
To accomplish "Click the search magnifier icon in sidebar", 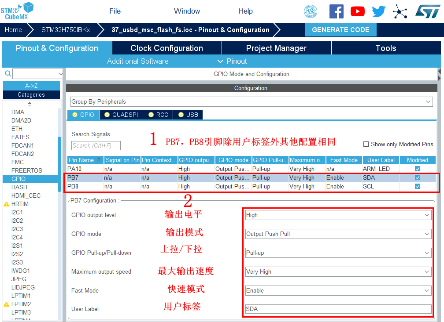I will point(8,74).
